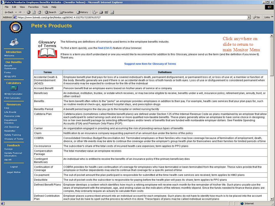The image size is (275, 206).
Task: Click the IE page icon in title bar
Action: 3,2
